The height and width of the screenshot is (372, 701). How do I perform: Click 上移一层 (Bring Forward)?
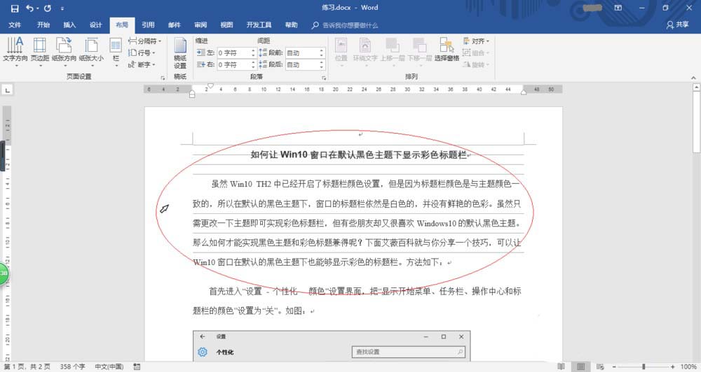click(393, 52)
